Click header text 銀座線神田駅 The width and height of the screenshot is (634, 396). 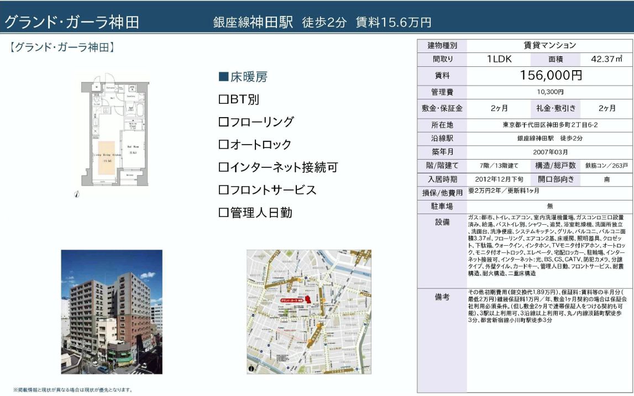(253, 22)
